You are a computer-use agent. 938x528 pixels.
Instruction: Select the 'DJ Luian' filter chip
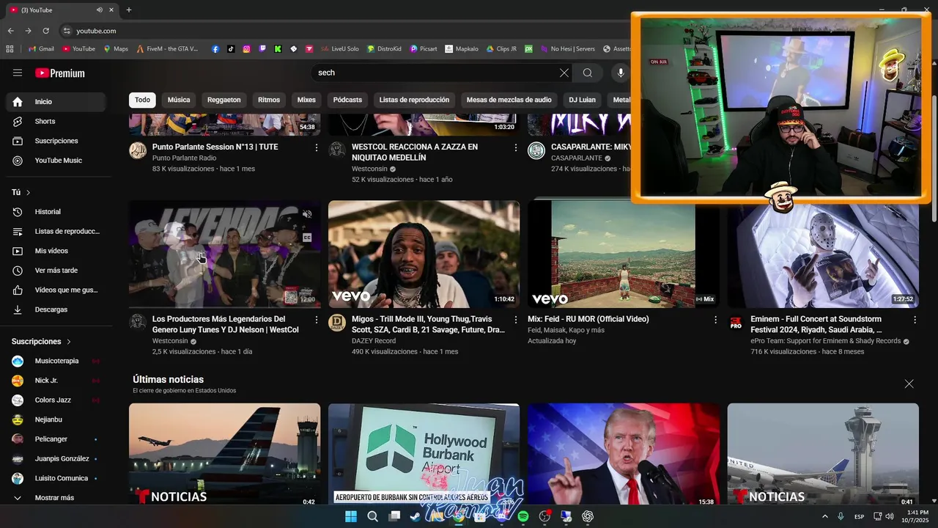pos(582,100)
